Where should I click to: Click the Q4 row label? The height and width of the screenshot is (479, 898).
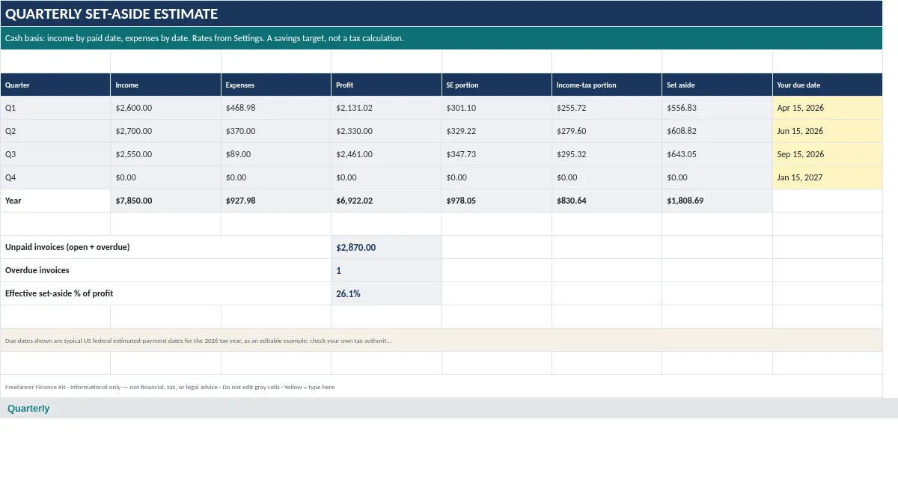pyautogui.click(x=55, y=177)
